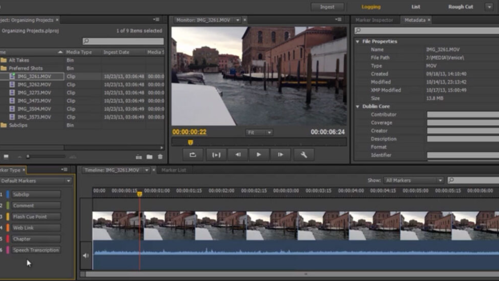Click the Dublin Core Description field
The image size is (499, 281).
pyautogui.click(x=463, y=139)
